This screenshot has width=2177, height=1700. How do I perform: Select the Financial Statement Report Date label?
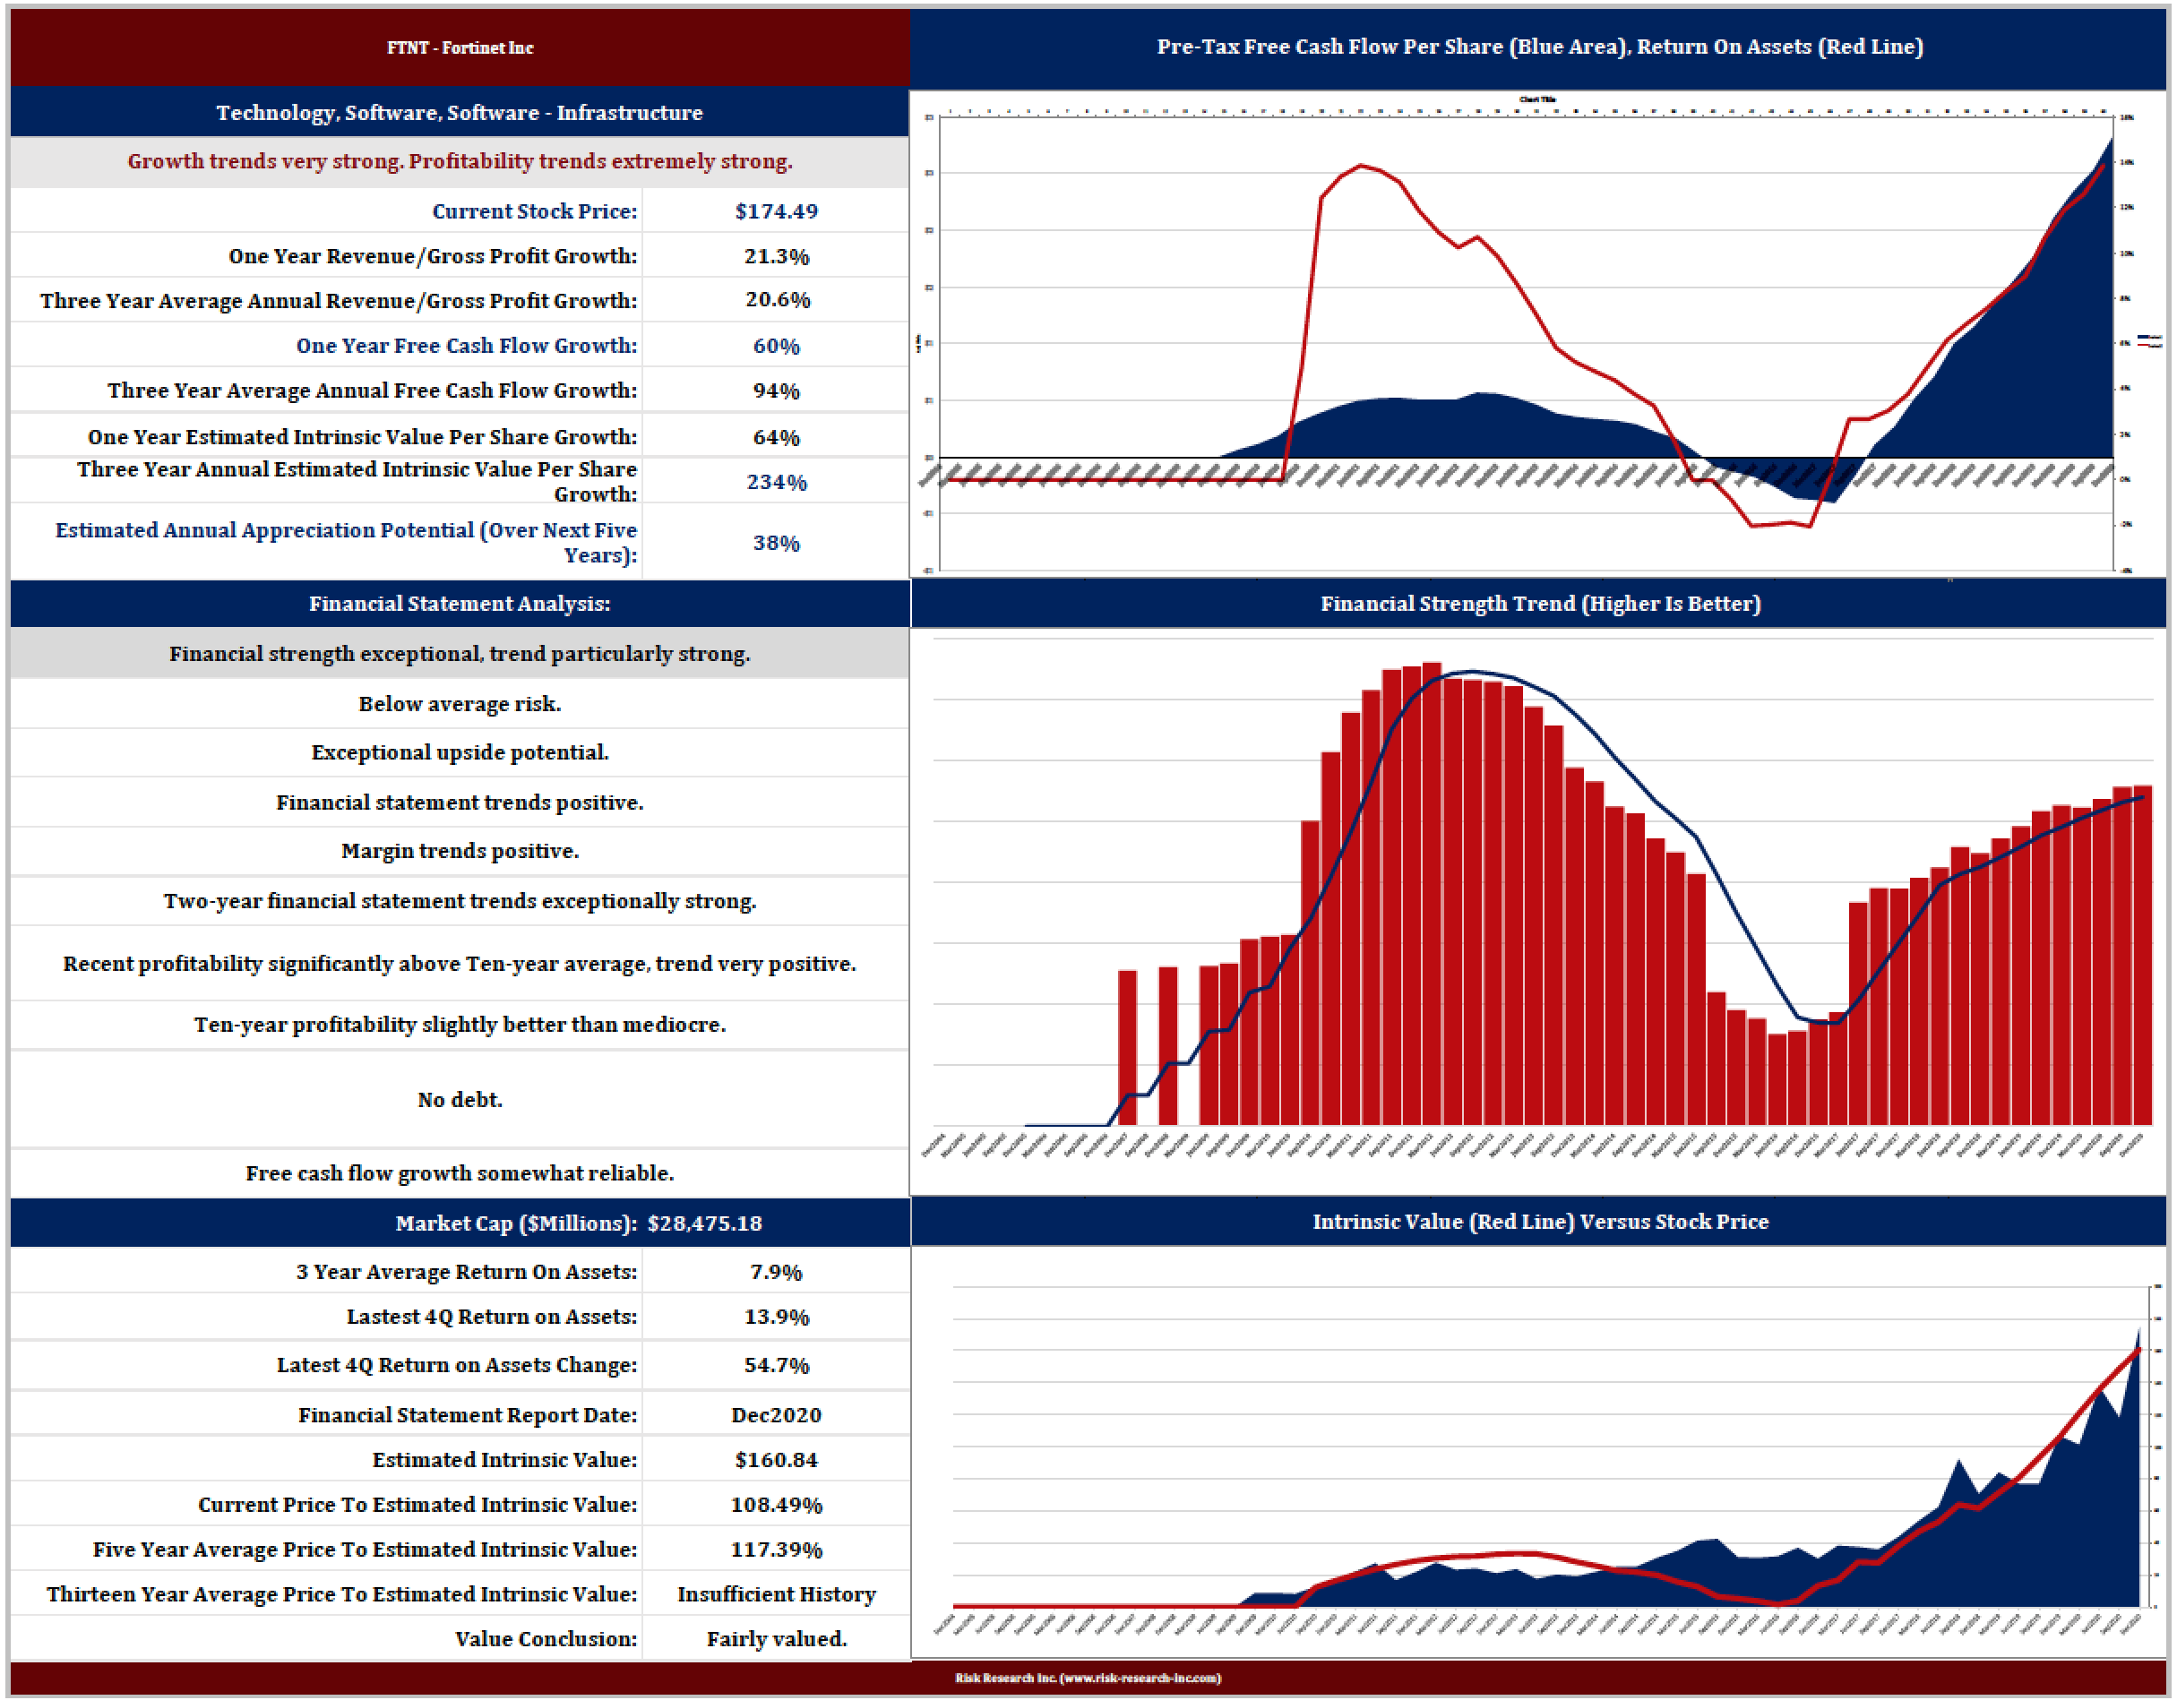pyautogui.click(x=468, y=1415)
